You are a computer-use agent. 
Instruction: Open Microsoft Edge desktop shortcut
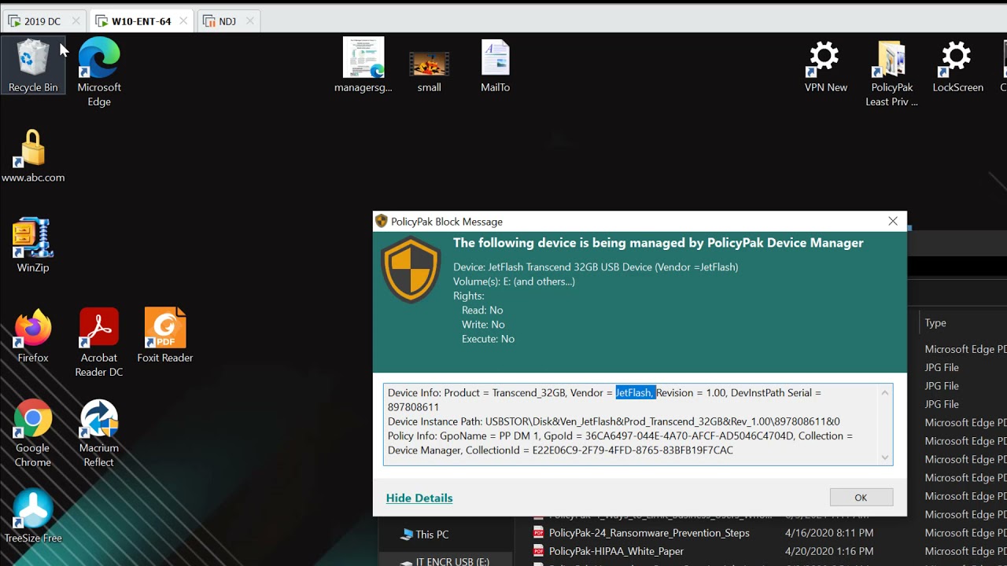point(99,72)
